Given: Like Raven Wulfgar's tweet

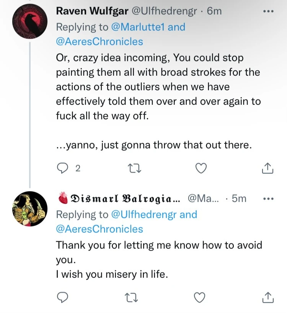Looking at the screenshot, I should pyautogui.click(x=201, y=168).
